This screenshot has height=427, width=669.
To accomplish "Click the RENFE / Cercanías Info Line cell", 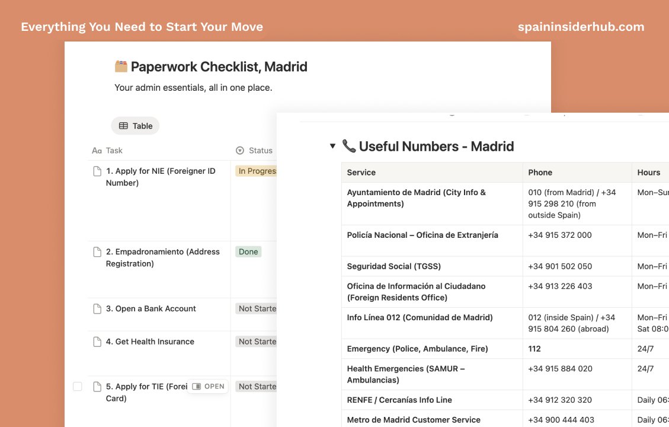I will pyautogui.click(x=432, y=400).
